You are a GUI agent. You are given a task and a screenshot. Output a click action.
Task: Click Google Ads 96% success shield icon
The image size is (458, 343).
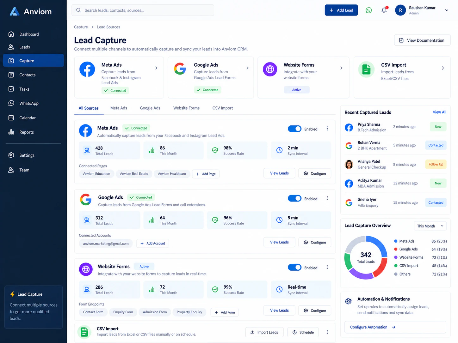pos(215,220)
